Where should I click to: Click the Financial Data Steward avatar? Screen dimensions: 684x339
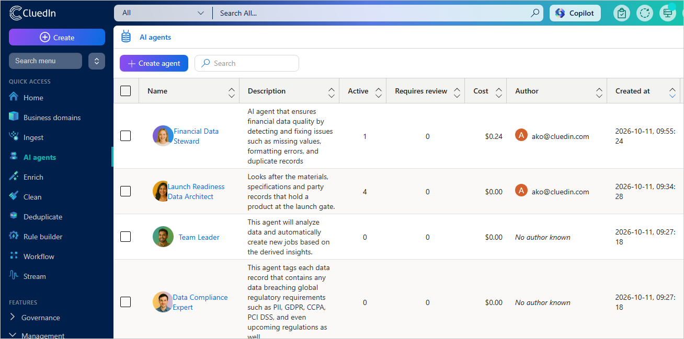[x=163, y=136]
